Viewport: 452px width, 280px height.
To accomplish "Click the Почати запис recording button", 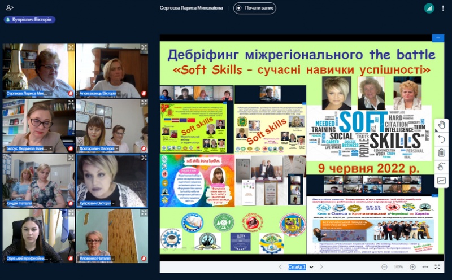I will pyautogui.click(x=255, y=8).
